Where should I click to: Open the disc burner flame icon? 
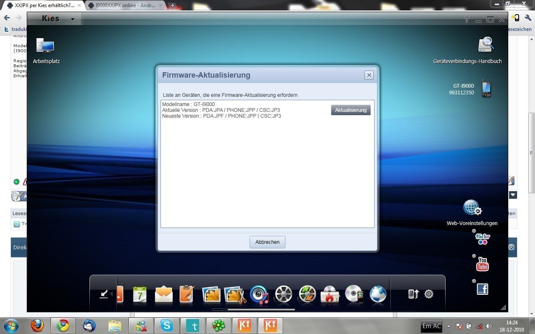coord(330,294)
